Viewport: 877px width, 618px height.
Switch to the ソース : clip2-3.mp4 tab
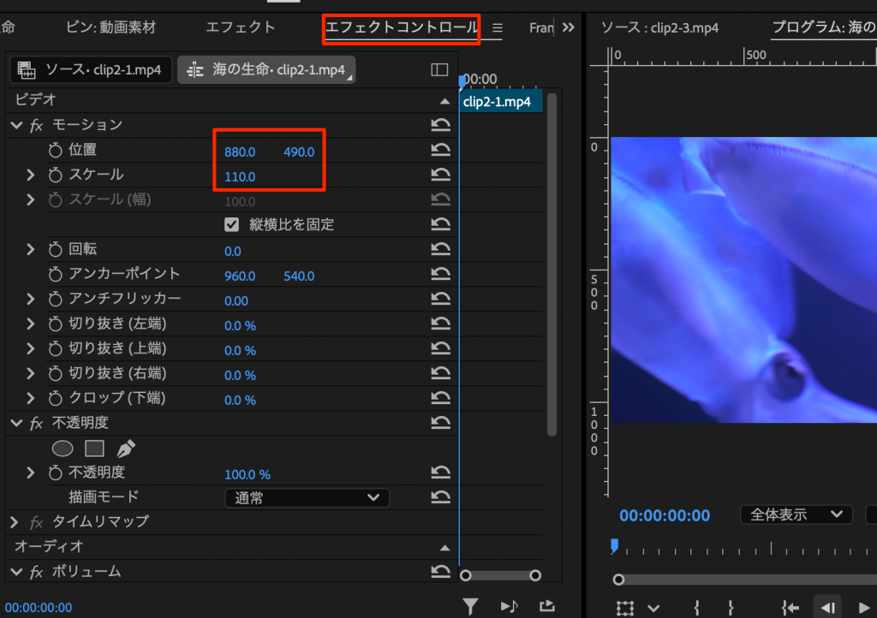click(659, 27)
